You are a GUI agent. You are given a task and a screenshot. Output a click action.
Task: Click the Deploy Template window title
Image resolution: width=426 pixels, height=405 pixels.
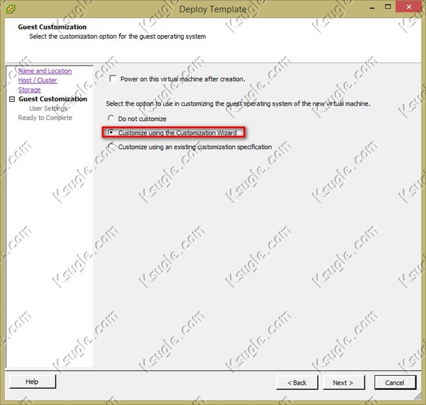pos(213,9)
